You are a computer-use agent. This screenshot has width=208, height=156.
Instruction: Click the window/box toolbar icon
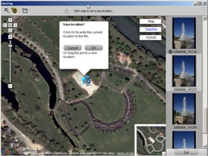pos(25,10)
